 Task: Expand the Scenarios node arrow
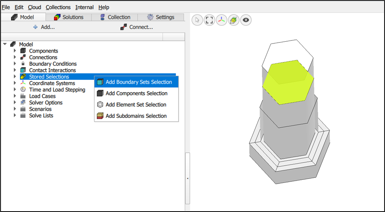(15, 109)
